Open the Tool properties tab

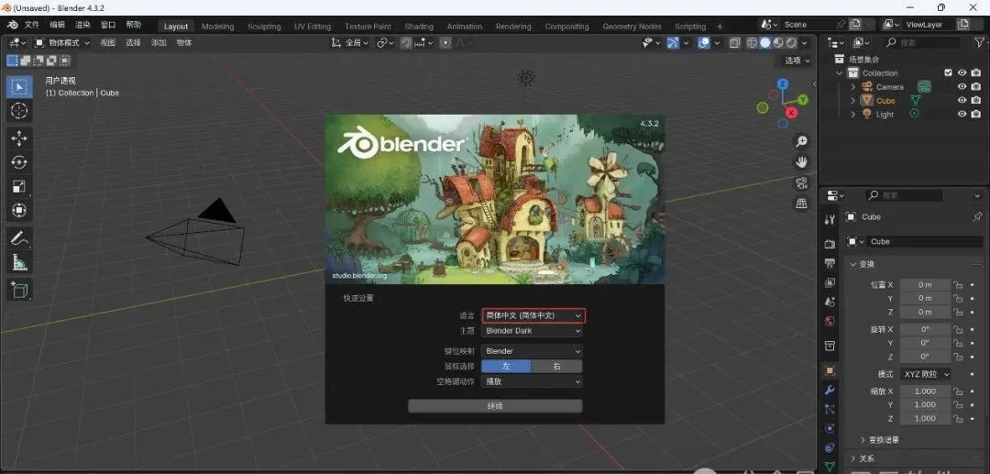tap(830, 219)
